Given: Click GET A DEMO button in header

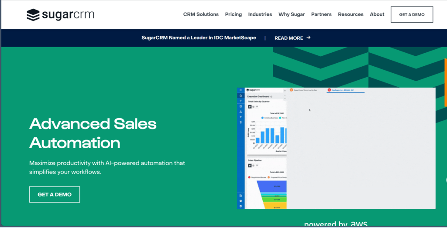Looking at the screenshot, I should point(412,14).
